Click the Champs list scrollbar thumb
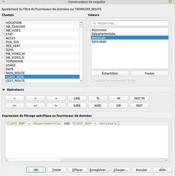The width and height of the screenshot is (175, 176). pos(81,26)
